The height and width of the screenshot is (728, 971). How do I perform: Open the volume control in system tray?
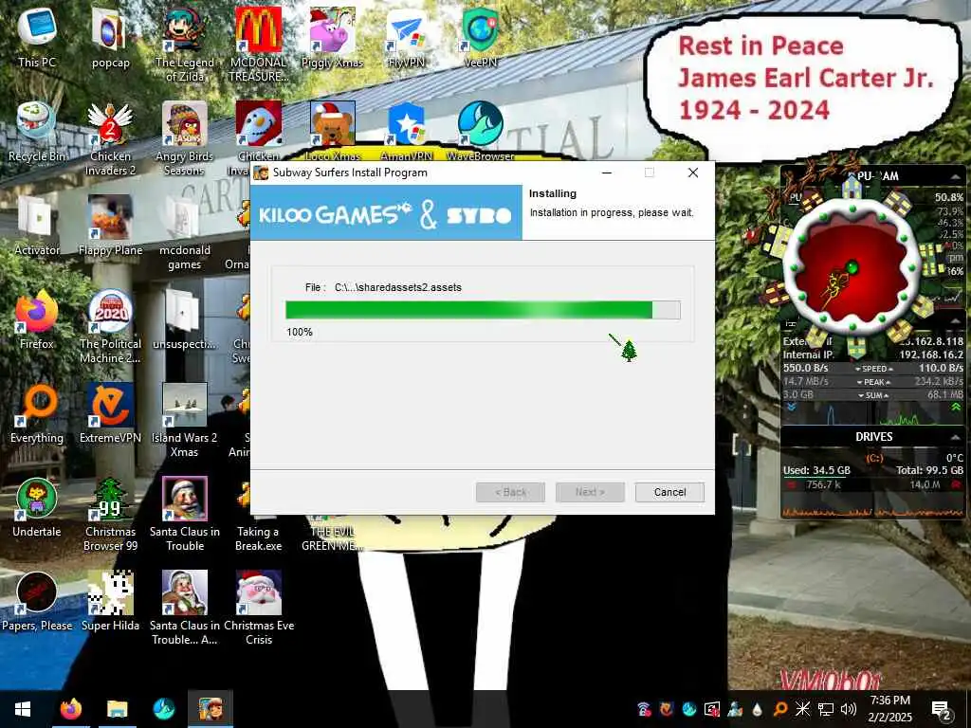[x=849, y=709]
